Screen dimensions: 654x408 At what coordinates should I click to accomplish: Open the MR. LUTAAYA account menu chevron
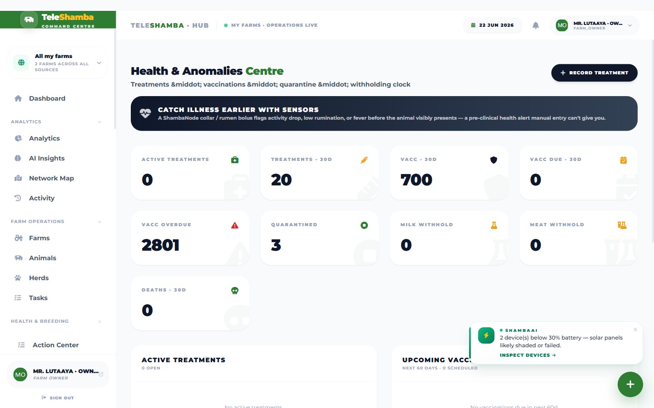tap(630, 25)
